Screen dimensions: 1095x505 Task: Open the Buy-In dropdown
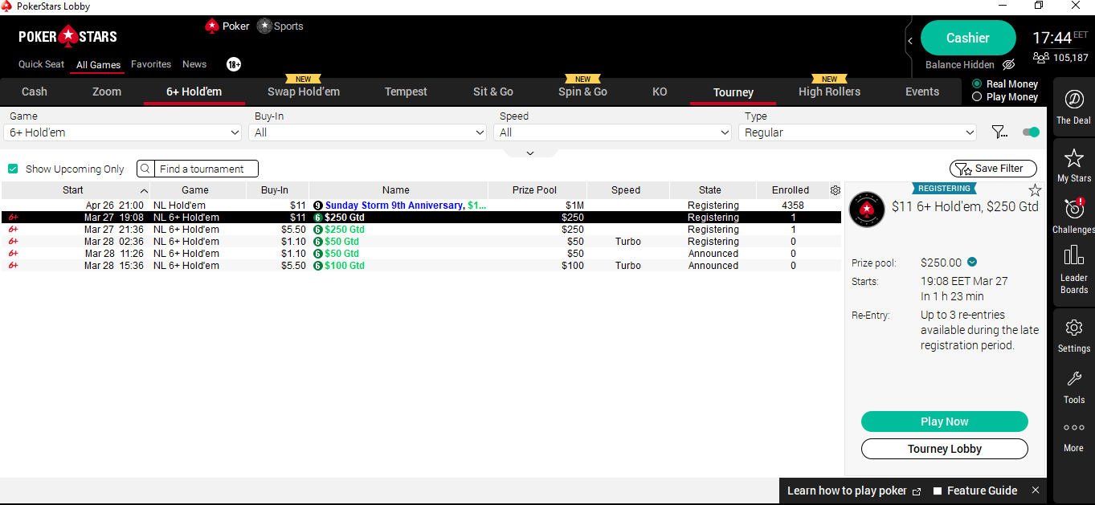pos(368,132)
